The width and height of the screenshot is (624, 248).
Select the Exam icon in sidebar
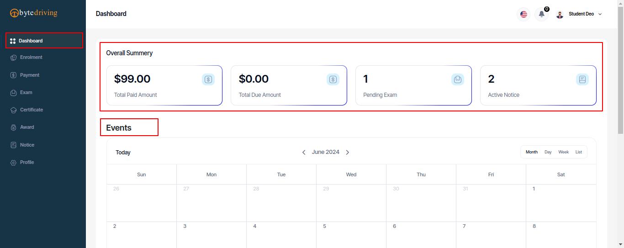[13, 93]
